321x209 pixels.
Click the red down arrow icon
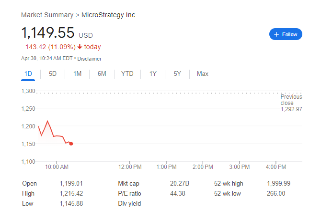[x=86, y=47]
